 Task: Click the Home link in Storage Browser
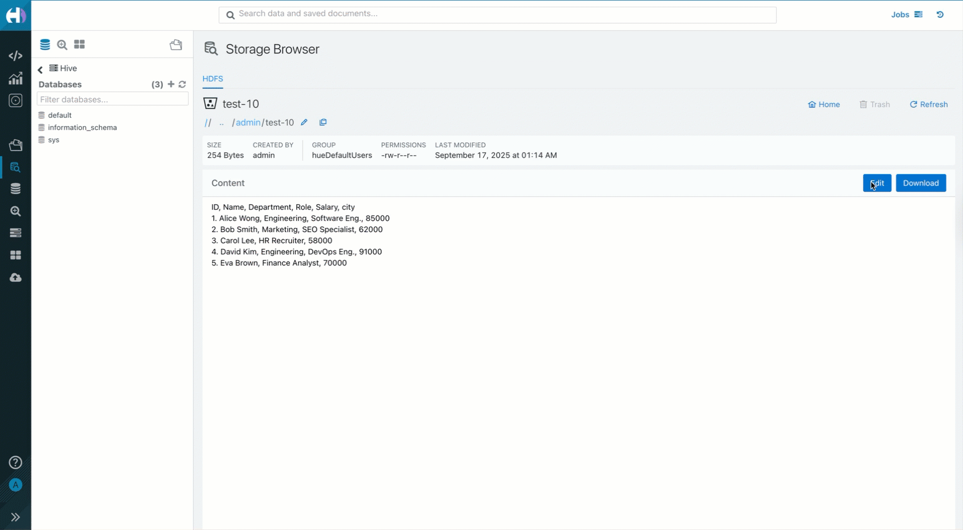[824, 104]
